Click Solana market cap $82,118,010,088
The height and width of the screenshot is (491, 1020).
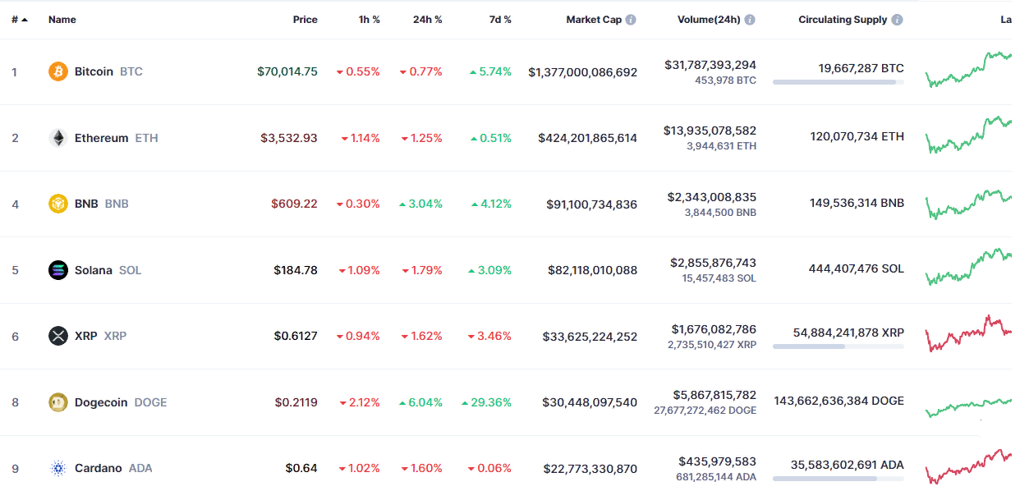(x=593, y=270)
